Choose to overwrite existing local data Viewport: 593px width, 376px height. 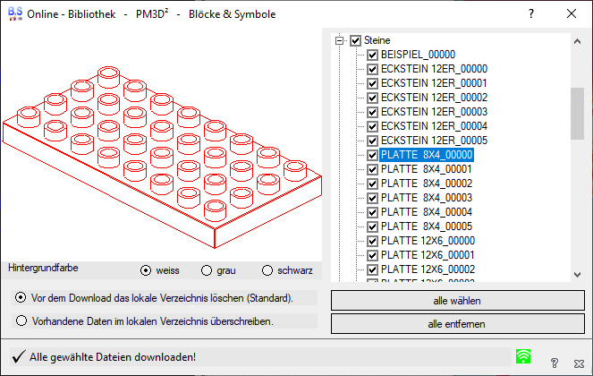(21, 321)
